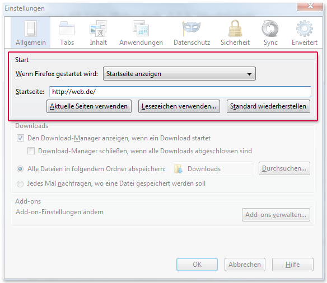Open Sicherheit panel with padlock icon
Image resolution: width=327 pixels, height=283 pixels.
235,32
